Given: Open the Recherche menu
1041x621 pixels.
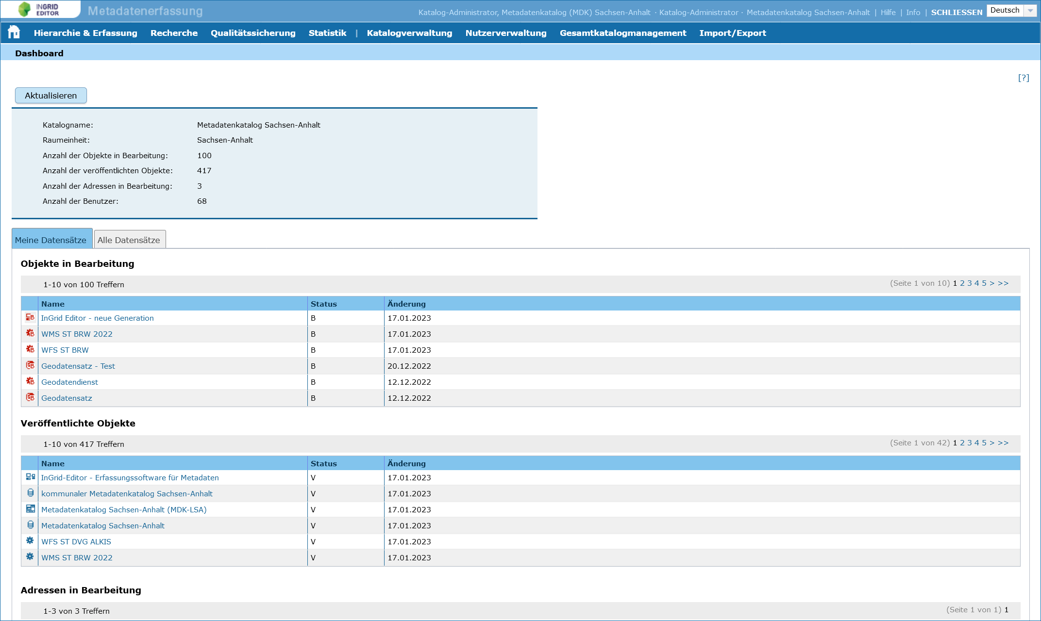Looking at the screenshot, I should (174, 33).
